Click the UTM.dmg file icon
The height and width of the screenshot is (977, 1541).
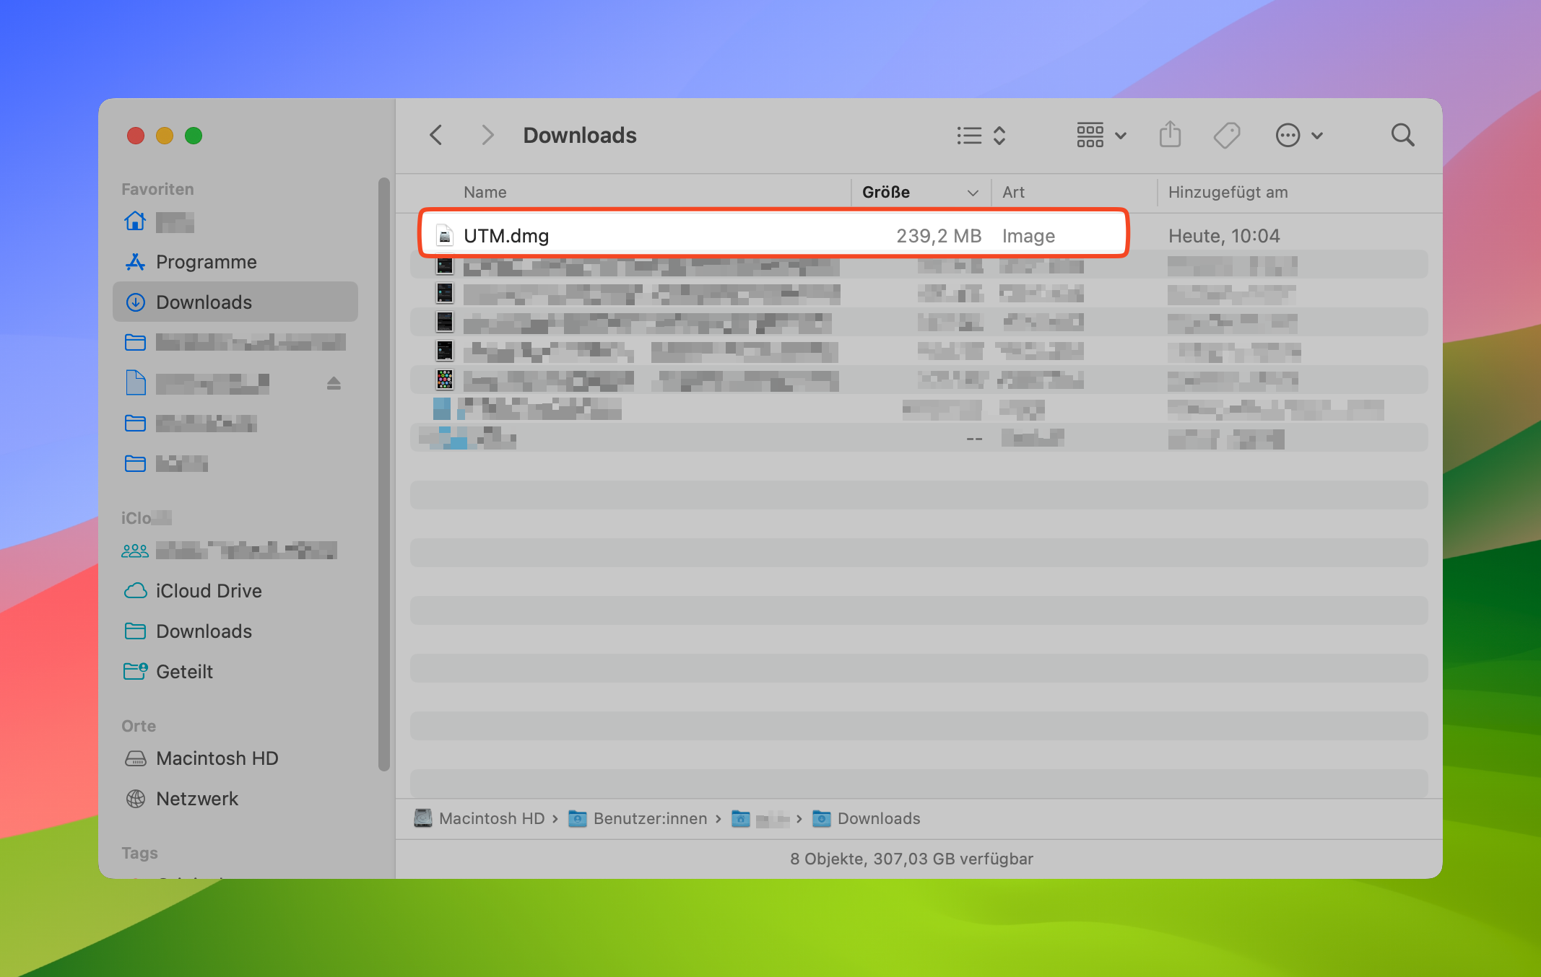pos(445,236)
